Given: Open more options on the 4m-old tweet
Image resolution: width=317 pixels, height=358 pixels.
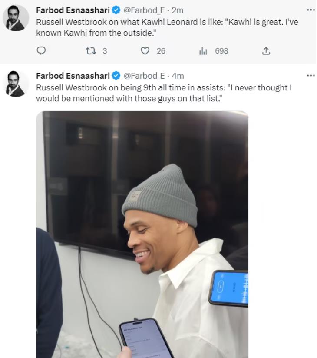Looking at the screenshot, I should click(310, 75).
